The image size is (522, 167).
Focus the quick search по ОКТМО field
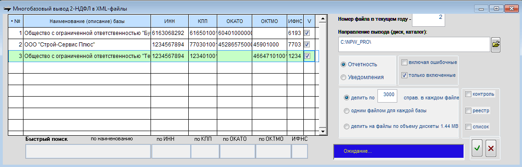(273, 151)
